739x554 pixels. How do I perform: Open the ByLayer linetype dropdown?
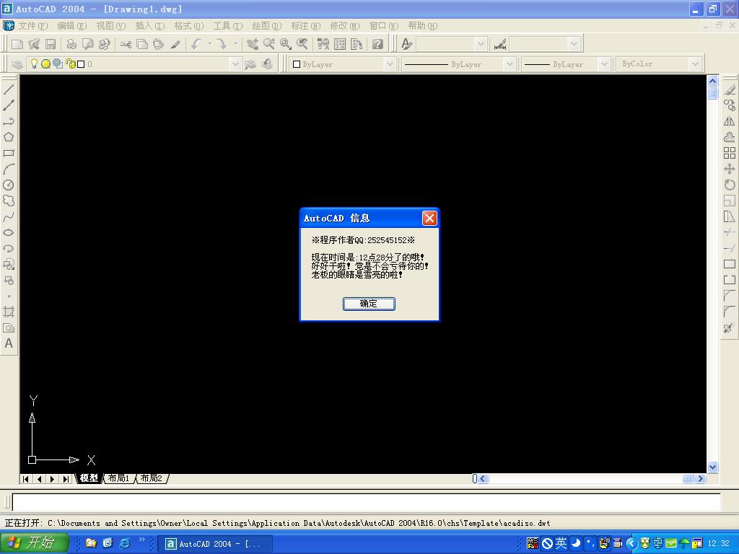[509, 64]
